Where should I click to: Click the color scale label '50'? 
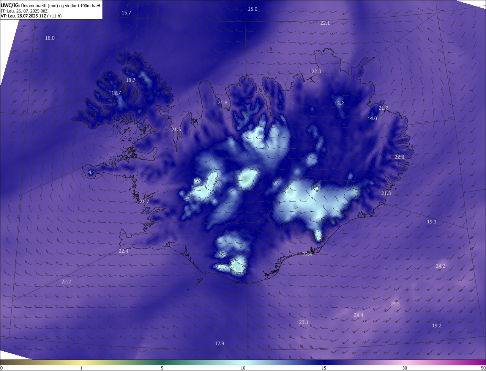tap(483, 368)
